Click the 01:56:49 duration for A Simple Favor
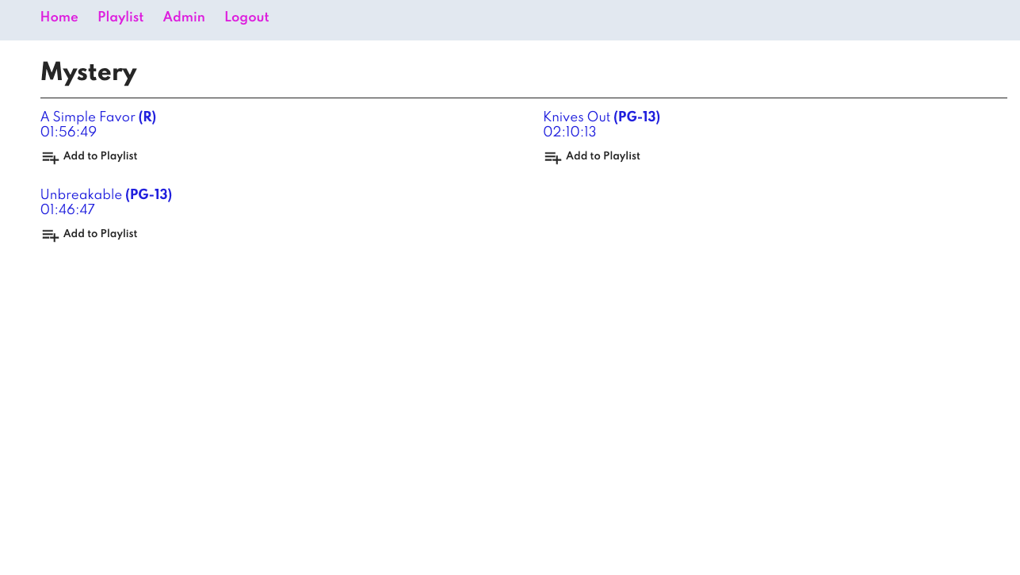The height and width of the screenshot is (575, 1020). coord(68,132)
